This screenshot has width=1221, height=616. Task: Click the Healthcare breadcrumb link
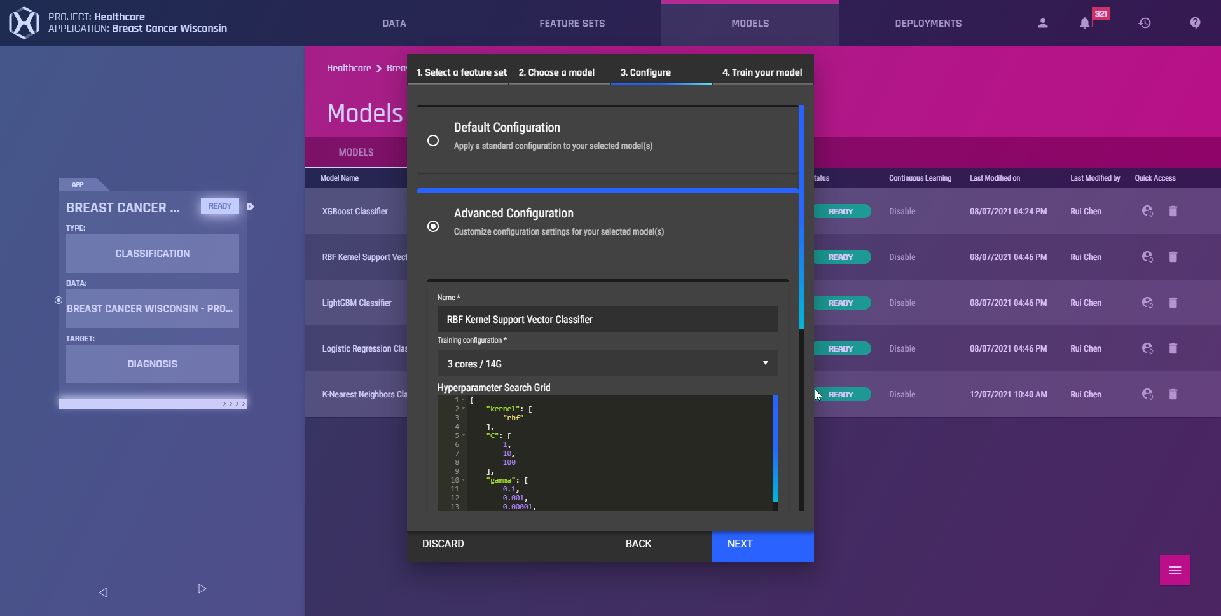click(x=349, y=68)
